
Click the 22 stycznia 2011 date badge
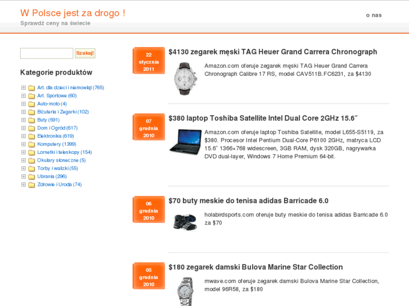[x=149, y=61]
